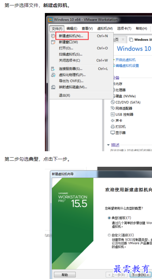Click the 编辑虚拟机设置 link
Viewport: 152px width, 279px height.
tap(127, 66)
